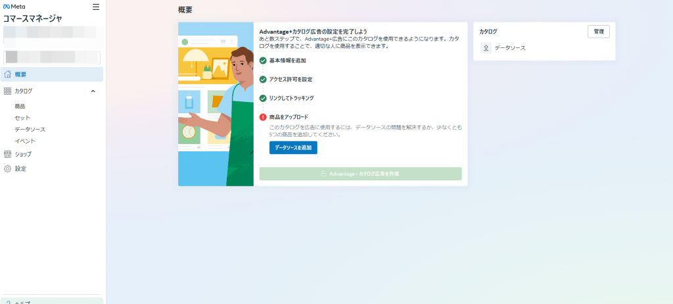Click the settings gear icon

7,168
